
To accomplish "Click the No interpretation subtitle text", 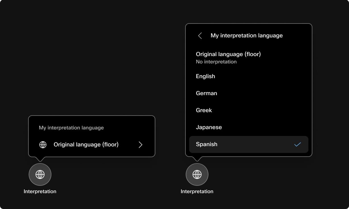I will pyautogui.click(x=216, y=62).
